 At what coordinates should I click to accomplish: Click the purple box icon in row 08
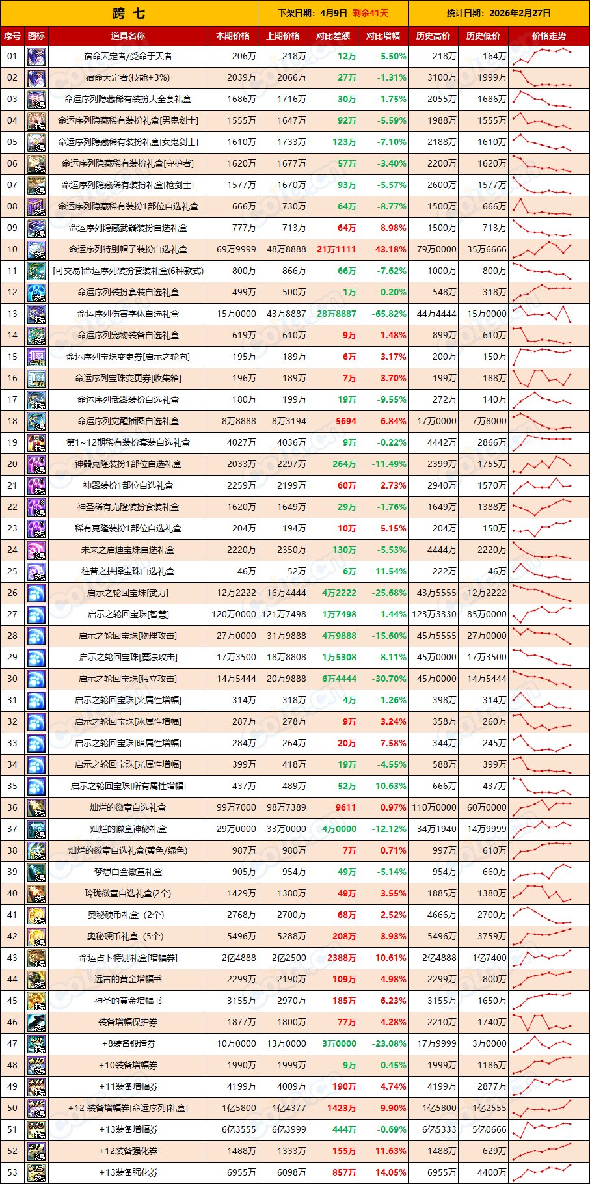click(x=36, y=207)
